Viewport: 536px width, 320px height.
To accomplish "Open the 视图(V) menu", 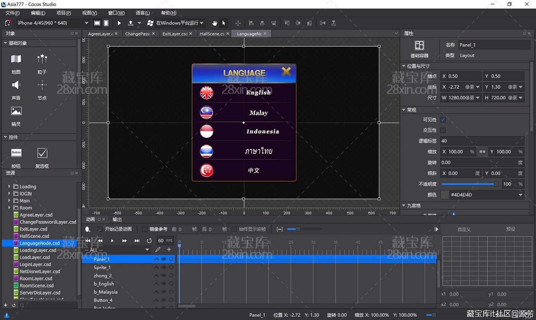I will (89, 13).
